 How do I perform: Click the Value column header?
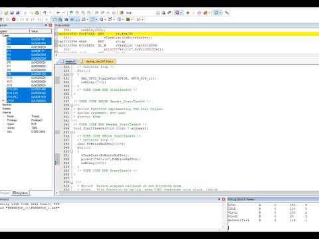(x=41, y=31)
